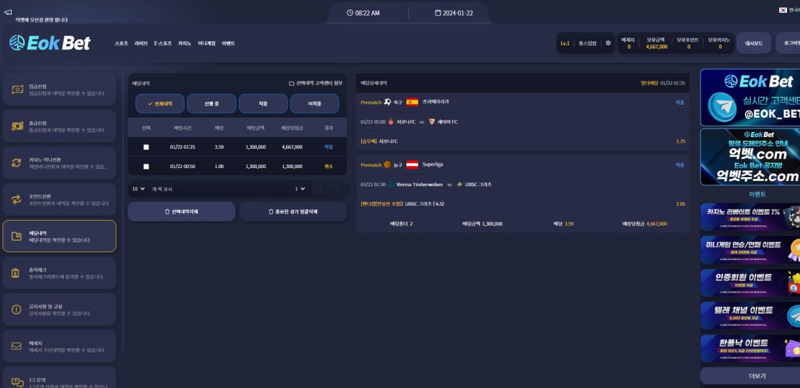
Task: Click the Telegram @EOK_BET customer center banner
Action: pyautogui.click(x=750, y=98)
